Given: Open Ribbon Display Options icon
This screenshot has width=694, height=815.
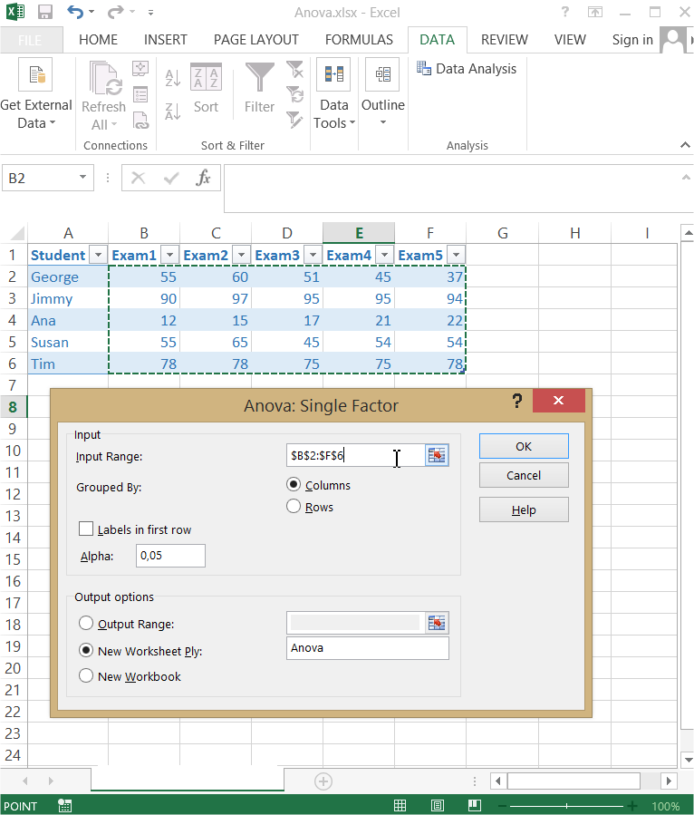Looking at the screenshot, I should [594, 12].
